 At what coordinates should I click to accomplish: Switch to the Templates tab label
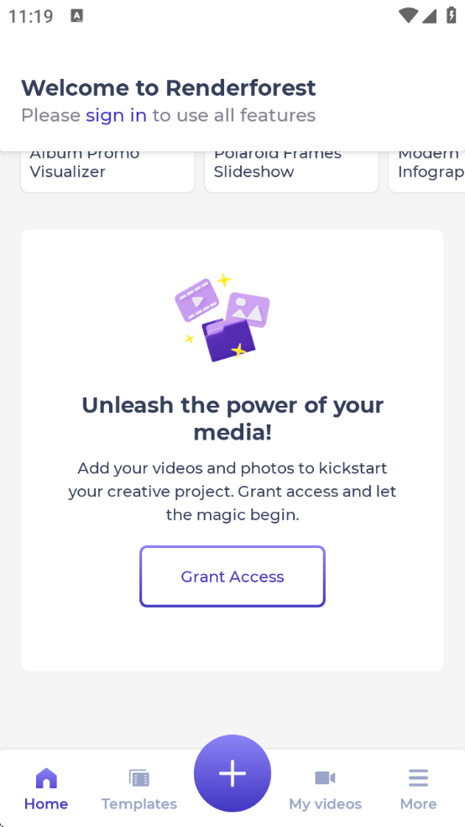[x=139, y=803]
